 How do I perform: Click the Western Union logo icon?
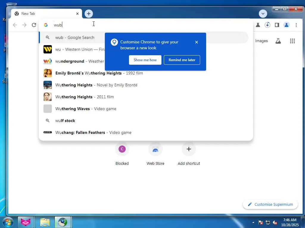(47, 49)
